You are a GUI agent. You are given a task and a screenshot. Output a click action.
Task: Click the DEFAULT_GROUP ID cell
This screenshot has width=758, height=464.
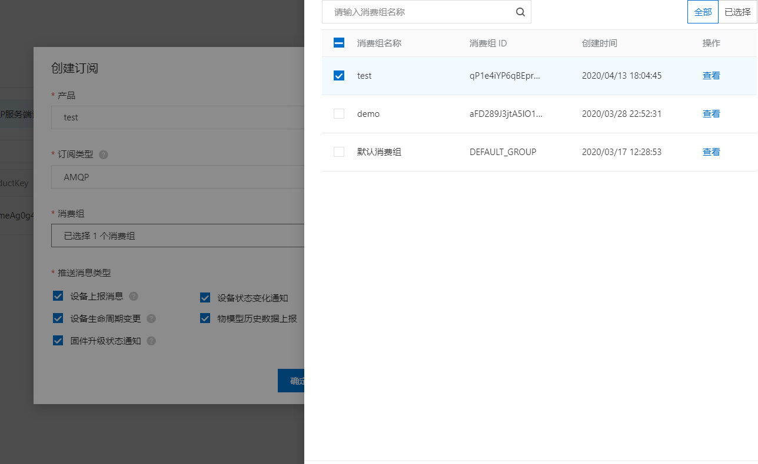[x=503, y=152]
